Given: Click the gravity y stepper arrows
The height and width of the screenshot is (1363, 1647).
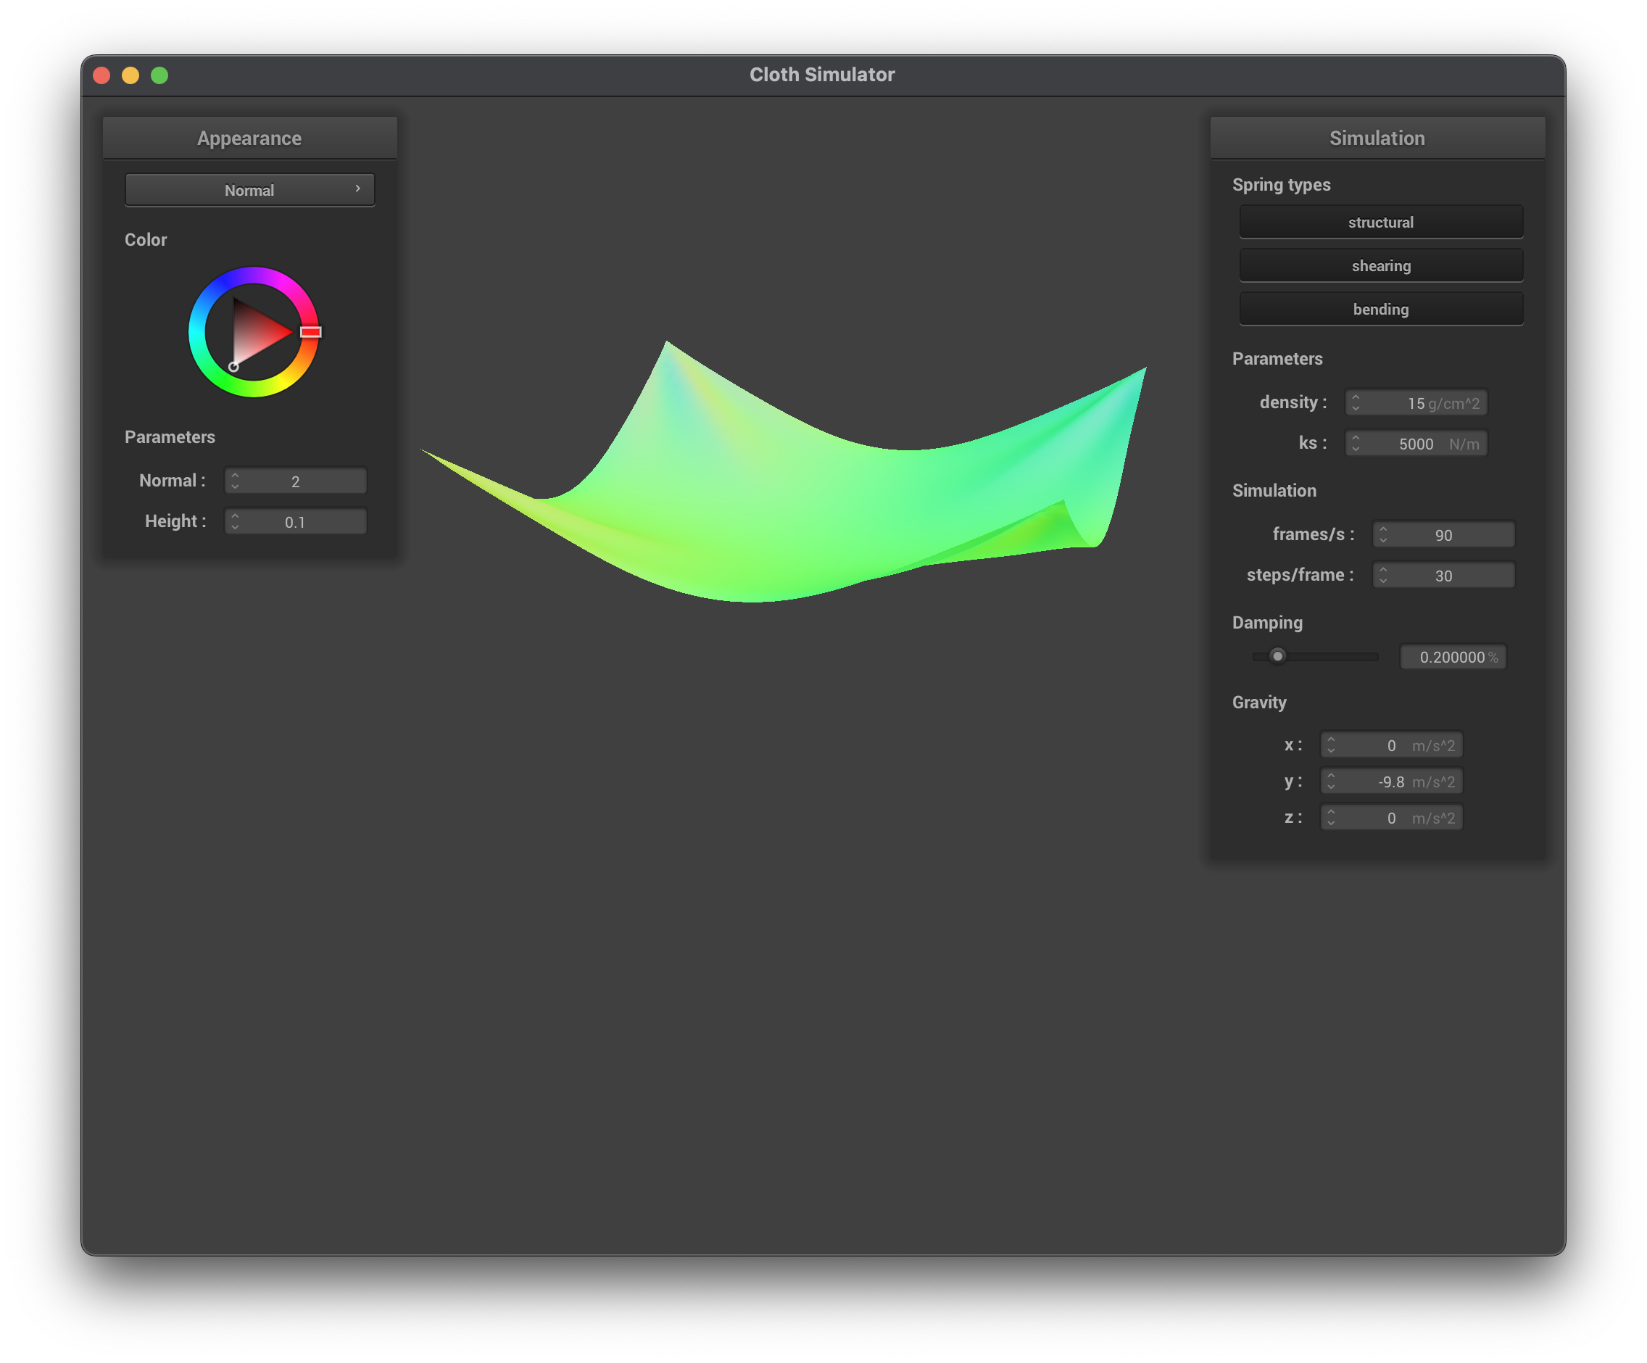Looking at the screenshot, I should [x=1331, y=782].
